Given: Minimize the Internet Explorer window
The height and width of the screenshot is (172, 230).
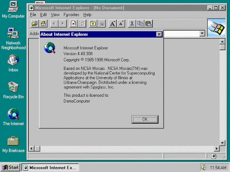Looking at the screenshot, I should point(210,8).
